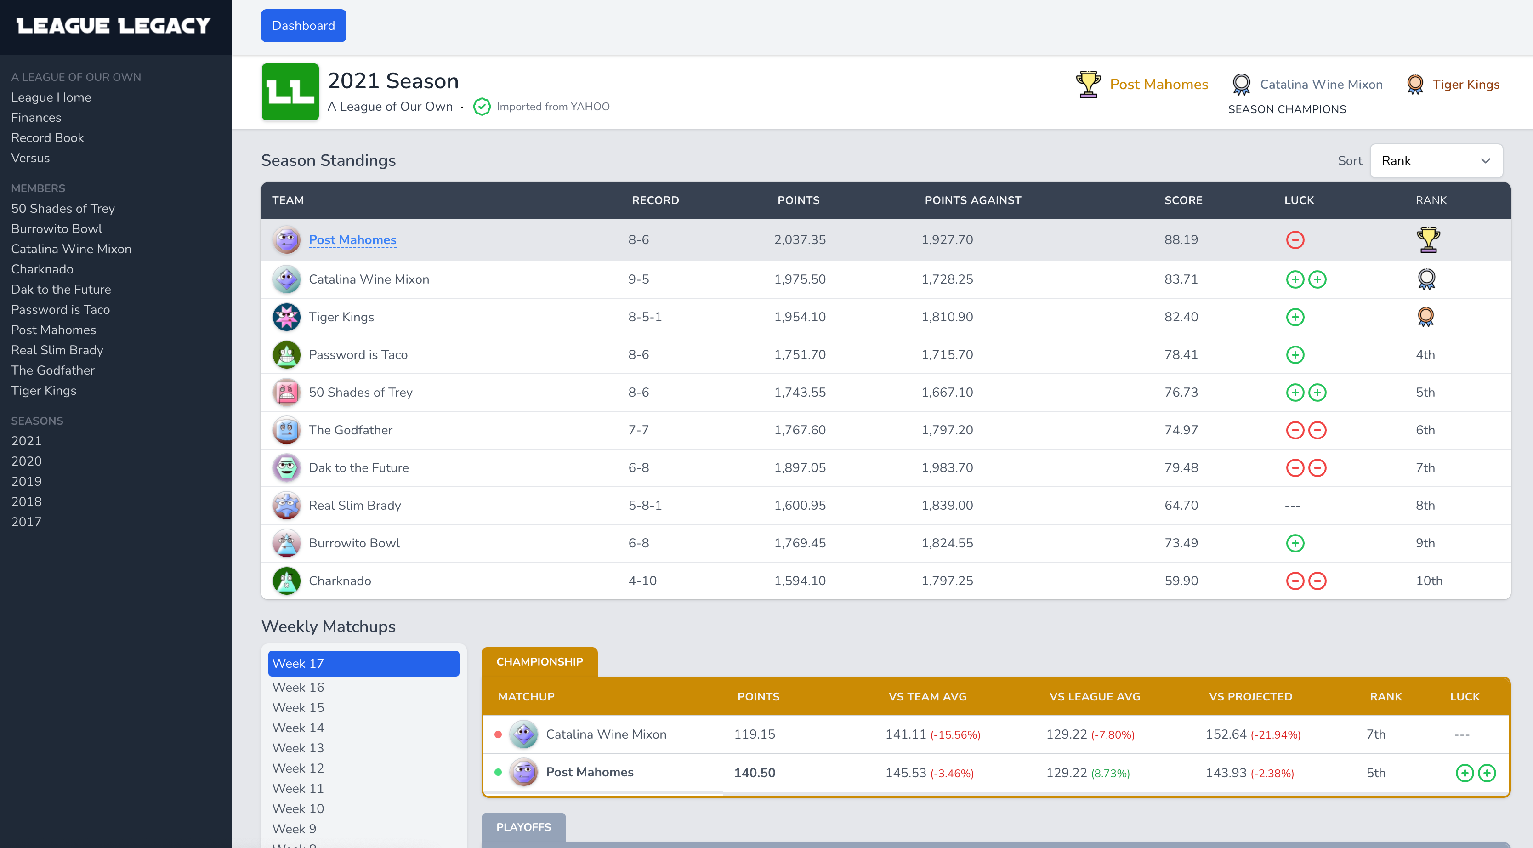
Task: Click bronze medal rank icon in Tiger Kings row
Action: tap(1425, 317)
